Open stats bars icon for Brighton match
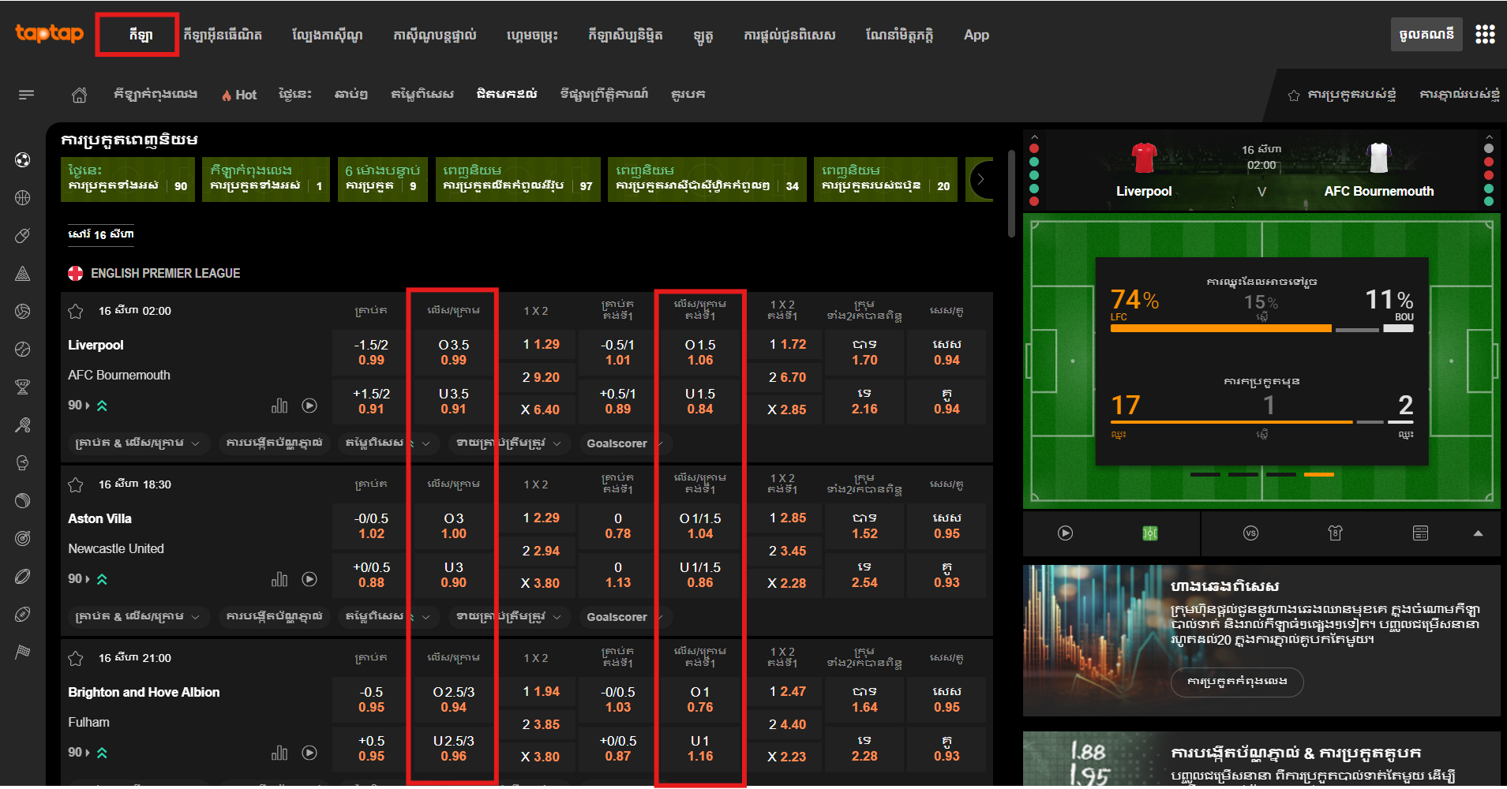This screenshot has width=1507, height=789. (279, 753)
